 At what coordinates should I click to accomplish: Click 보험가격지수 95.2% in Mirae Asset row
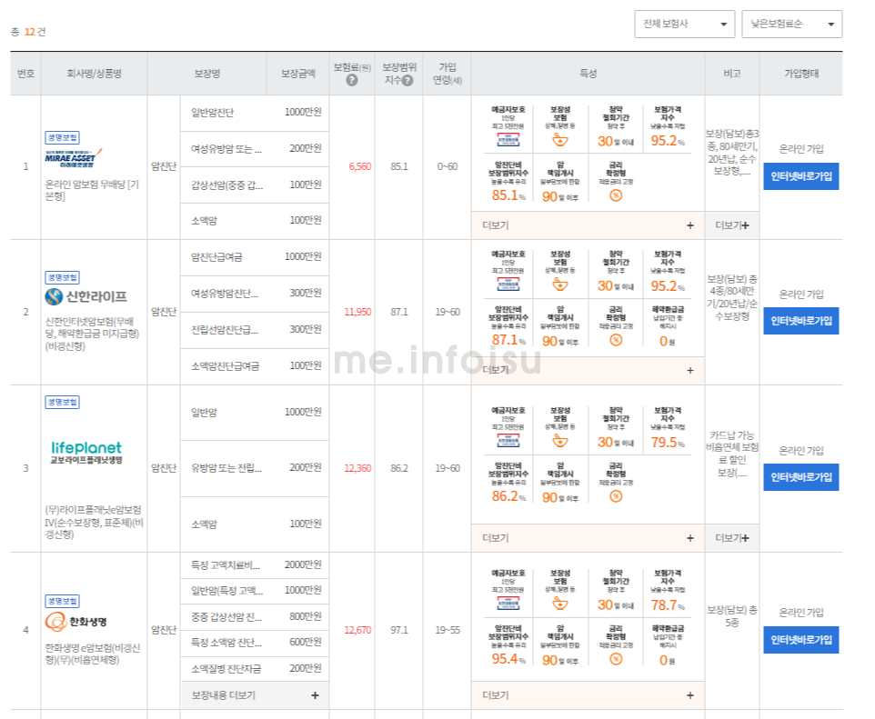[668, 141]
